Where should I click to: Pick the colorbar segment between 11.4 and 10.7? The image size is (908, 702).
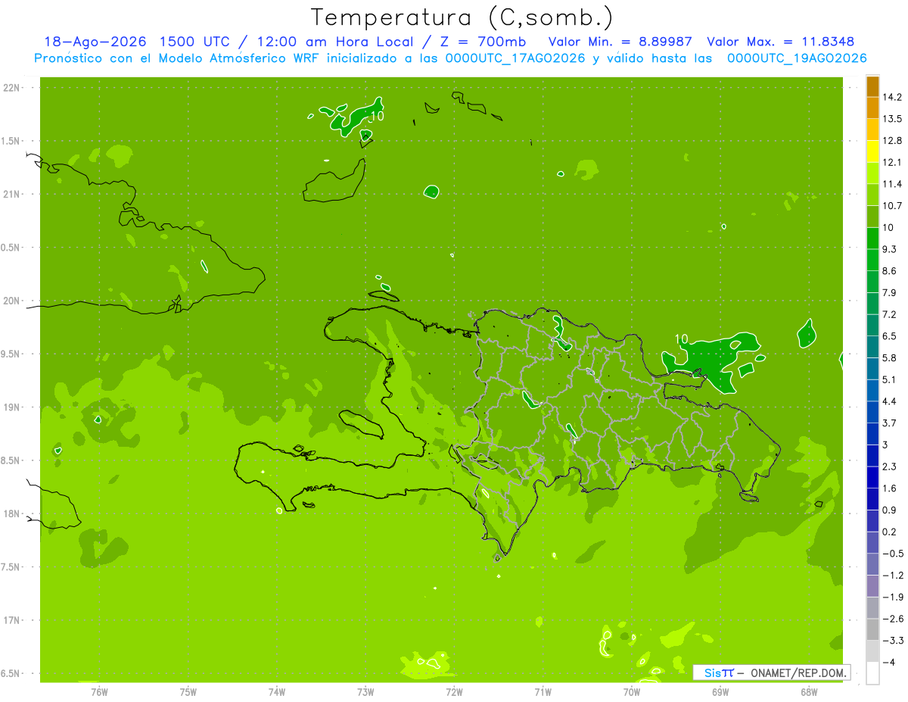[x=872, y=195]
